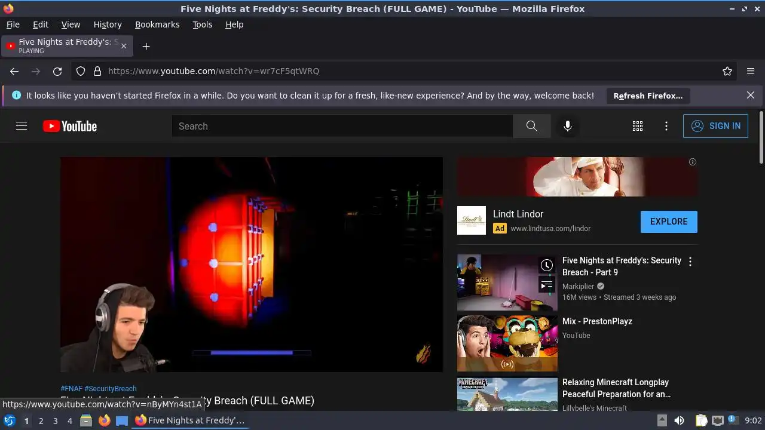Click the #FNAF hashtag
Image resolution: width=765 pixels, height=430 pixels.
pos(71,388)
